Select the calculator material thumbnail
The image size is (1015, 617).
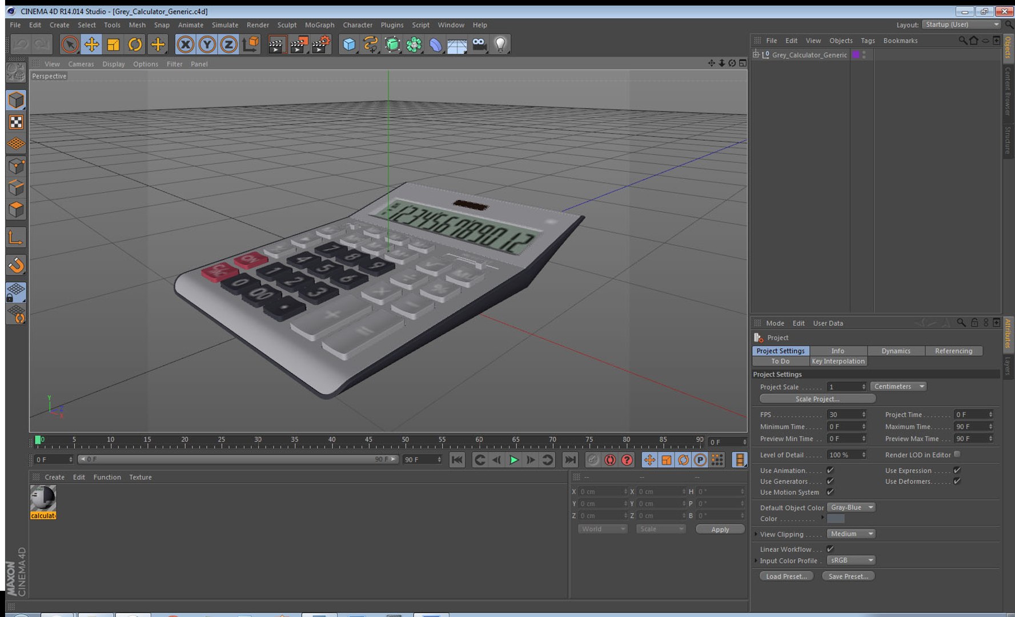pos(43,502)
